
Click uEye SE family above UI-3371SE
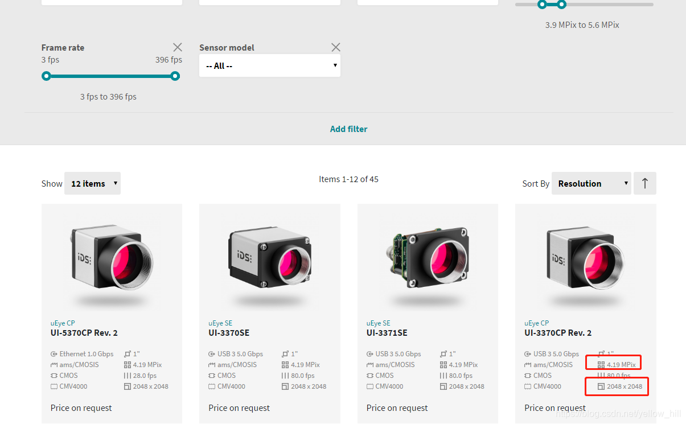tap(378, 323)
